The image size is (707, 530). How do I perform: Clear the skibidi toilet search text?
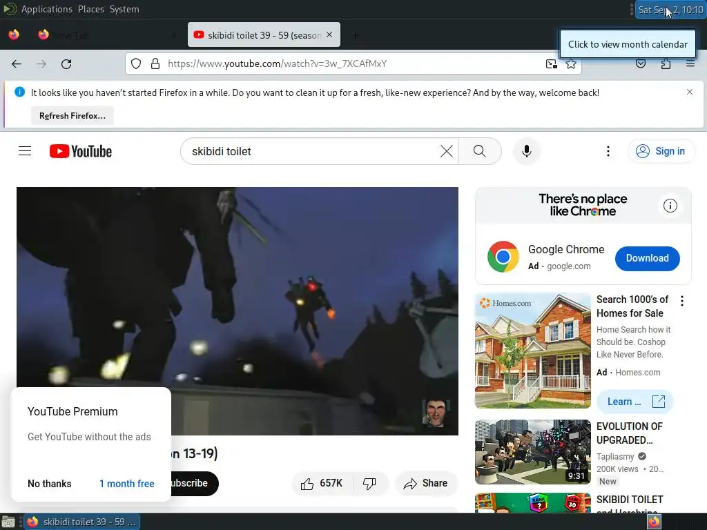pos(447,151)
